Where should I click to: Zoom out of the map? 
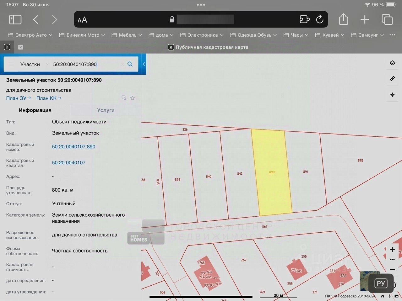pyautogui.click(x=392, y=270)
